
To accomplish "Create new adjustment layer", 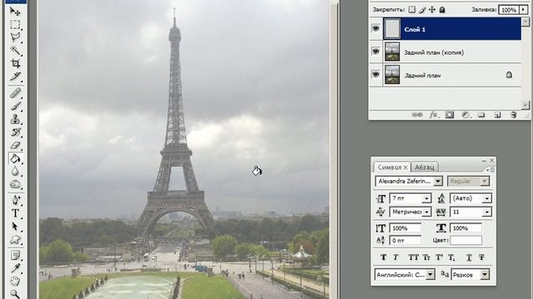I will (x=466, y=115).
